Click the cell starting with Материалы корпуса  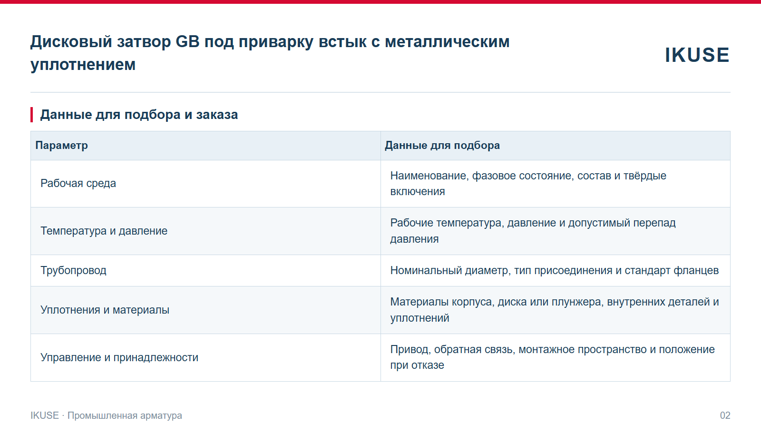pyautogui.click(x=556, y=310)
